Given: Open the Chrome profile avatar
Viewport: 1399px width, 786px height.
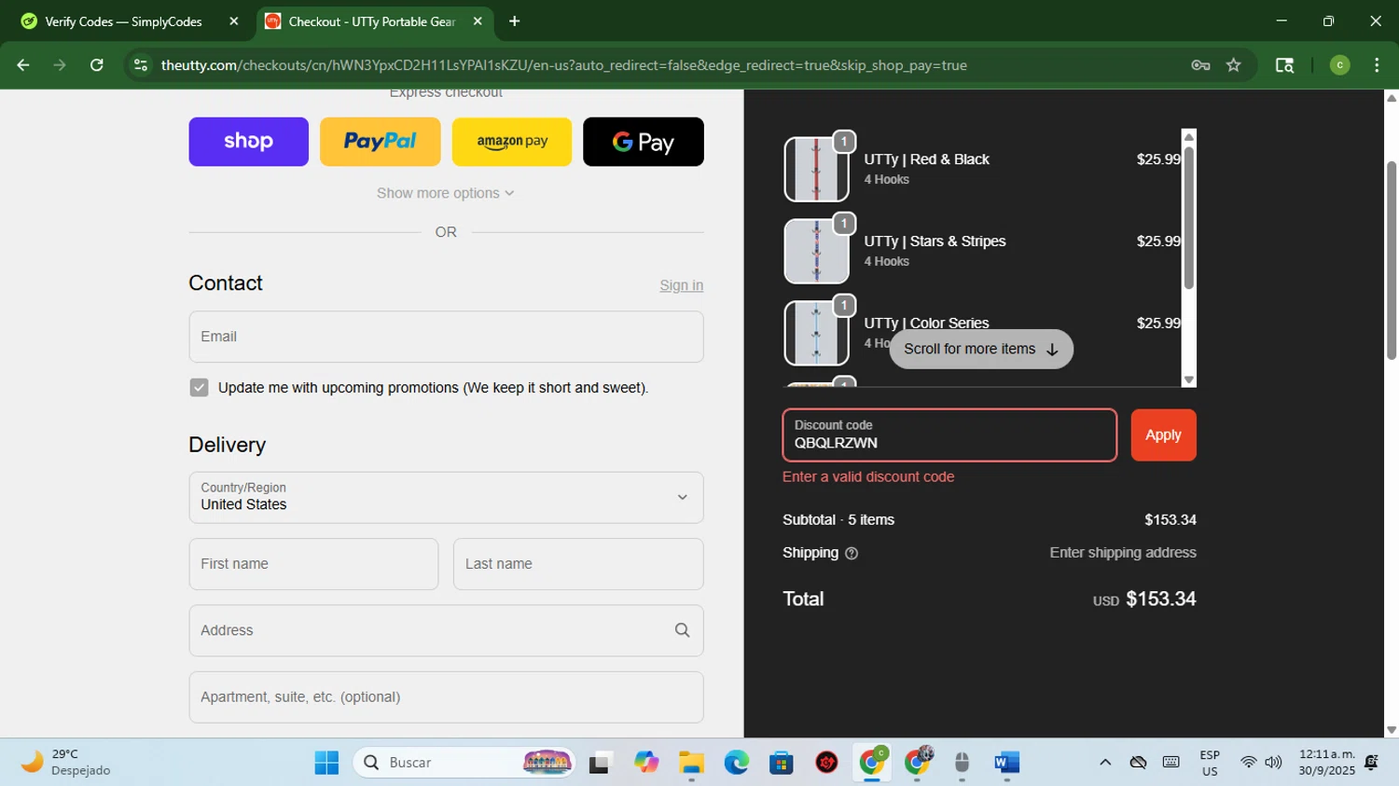Looking at the screenshot, I should pyautogui.click(x=1339, y=65).
